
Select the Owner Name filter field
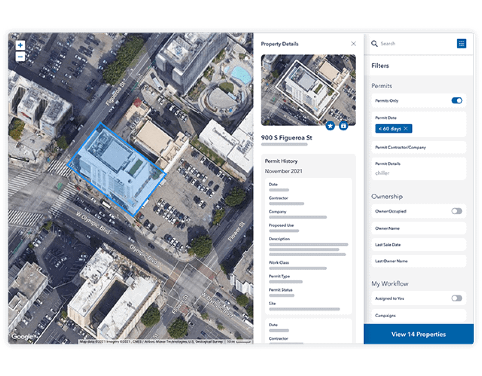(x=418, y=228)
